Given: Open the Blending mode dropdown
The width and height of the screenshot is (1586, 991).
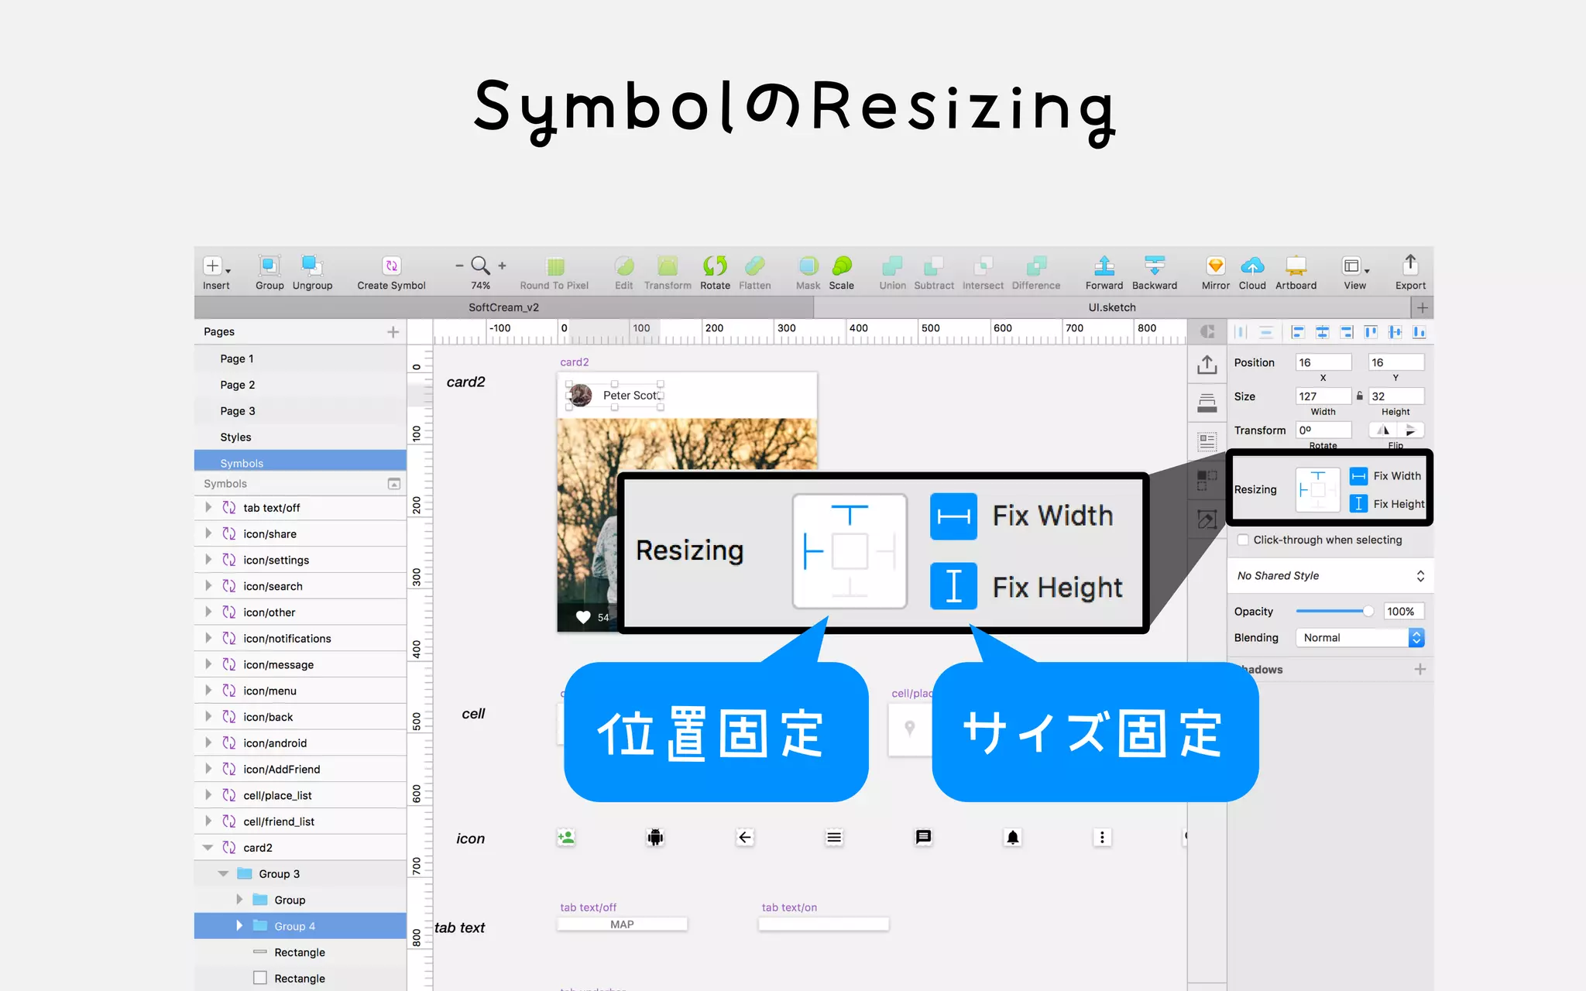Looking at the screenshot, I should pos(1360,637).
